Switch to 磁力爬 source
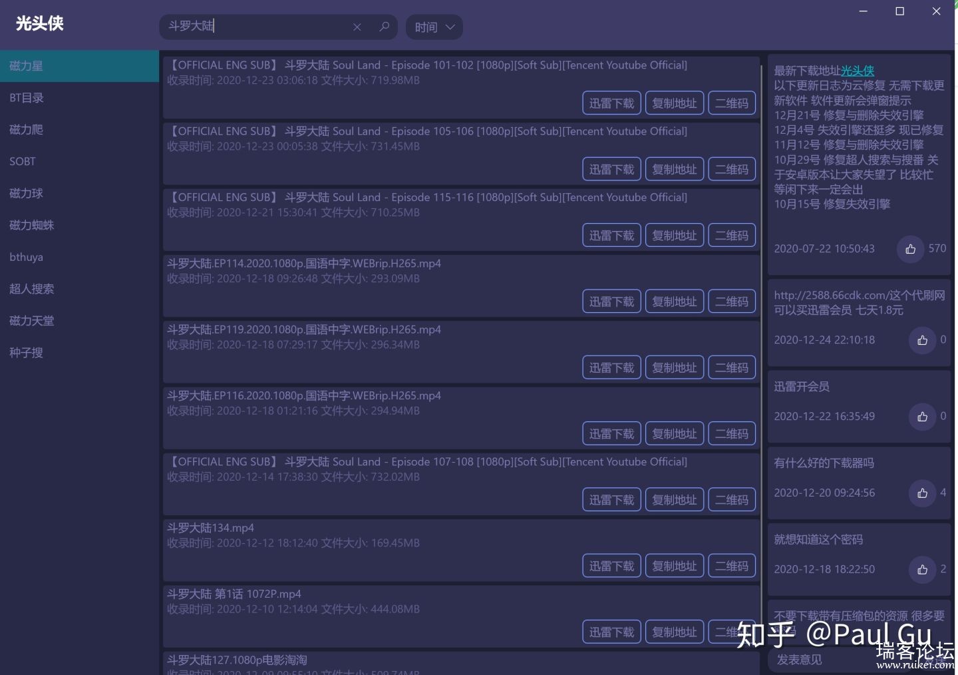 tap(79, 130)
